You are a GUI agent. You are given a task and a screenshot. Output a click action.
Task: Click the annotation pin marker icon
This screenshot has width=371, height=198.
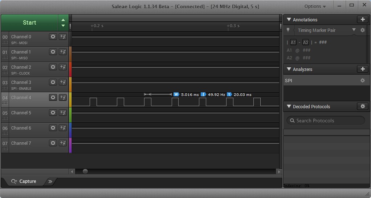tap(288, 30)
